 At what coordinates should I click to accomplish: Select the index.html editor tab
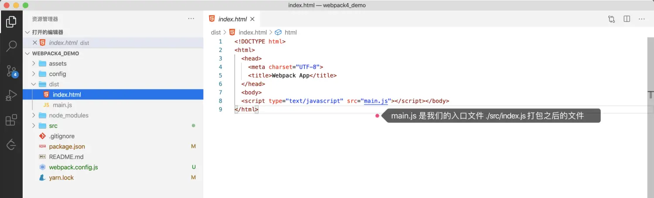pyautogui.click(x=232, y=19)
